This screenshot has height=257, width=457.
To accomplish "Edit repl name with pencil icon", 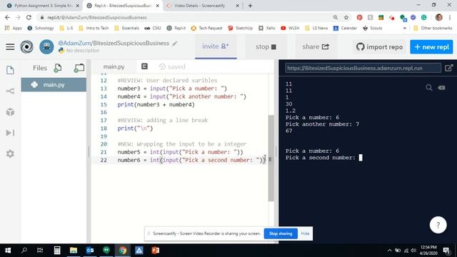I will click(174, 44).
